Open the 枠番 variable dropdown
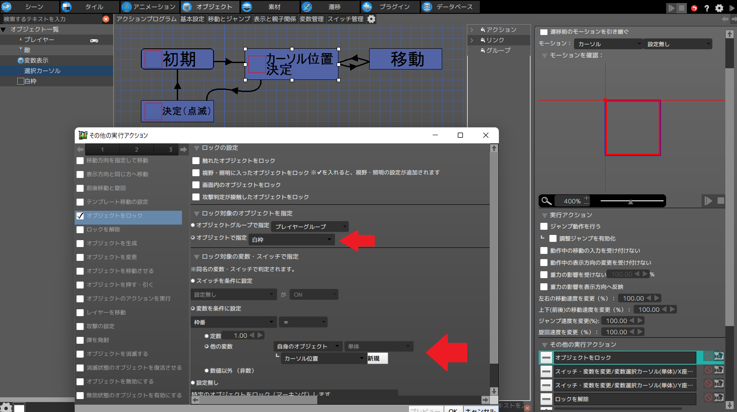 [233, 322]
